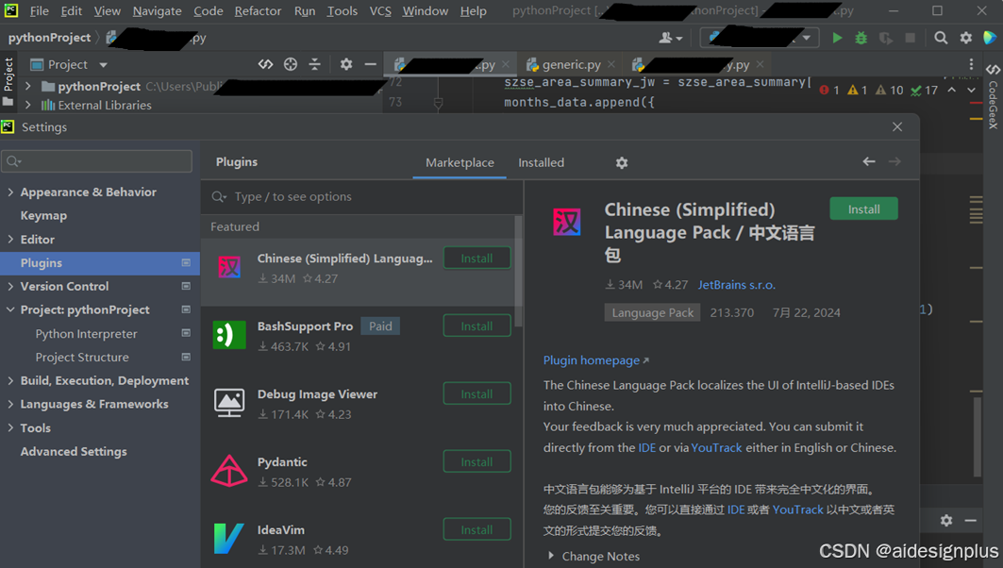Click the Debug Image Viewer plugin icon
1003x568 pixels.
tap(229, 403)
